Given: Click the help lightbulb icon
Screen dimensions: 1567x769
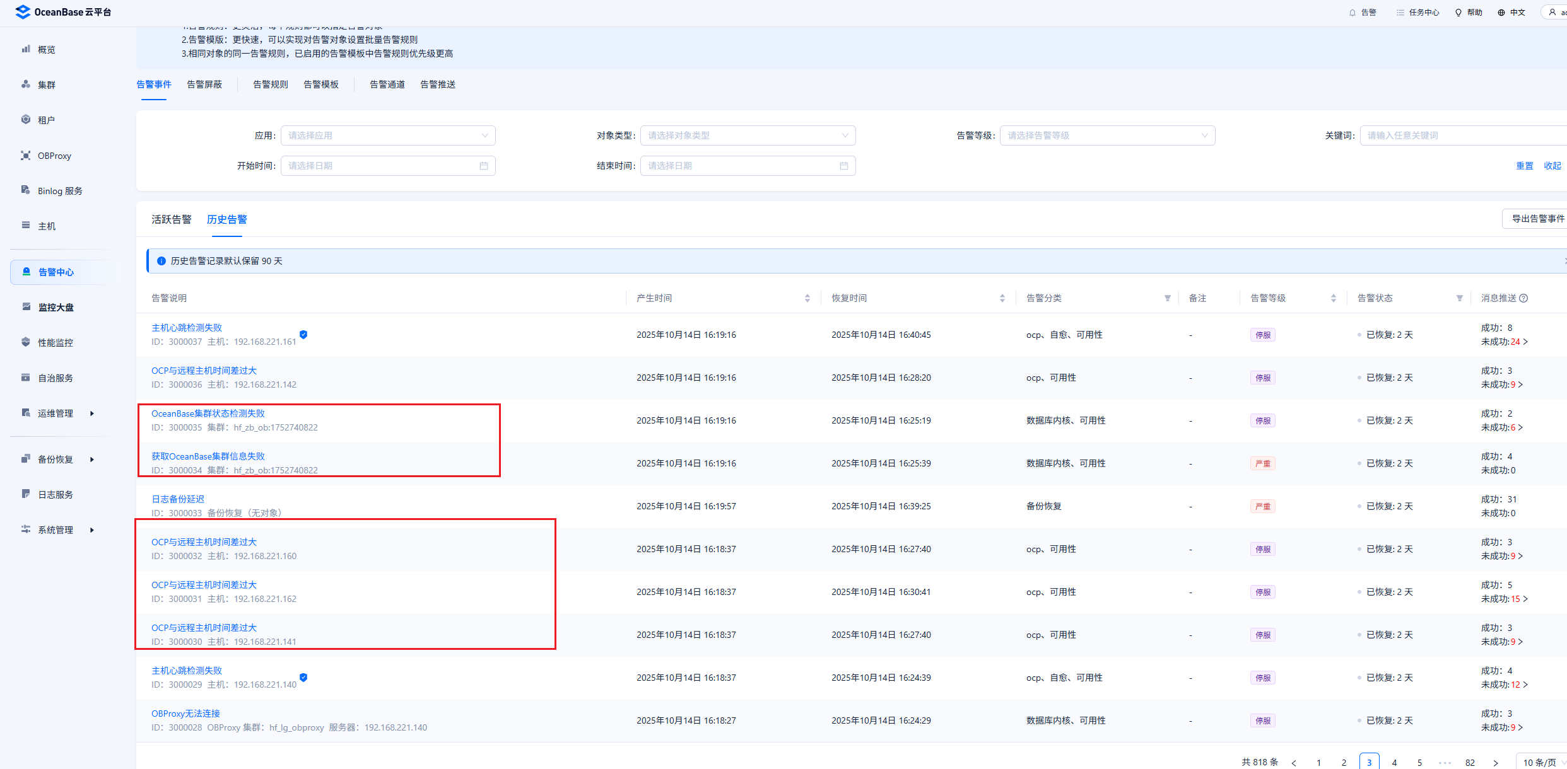Looking at the screenshot, I should (x=1458, y=13).
